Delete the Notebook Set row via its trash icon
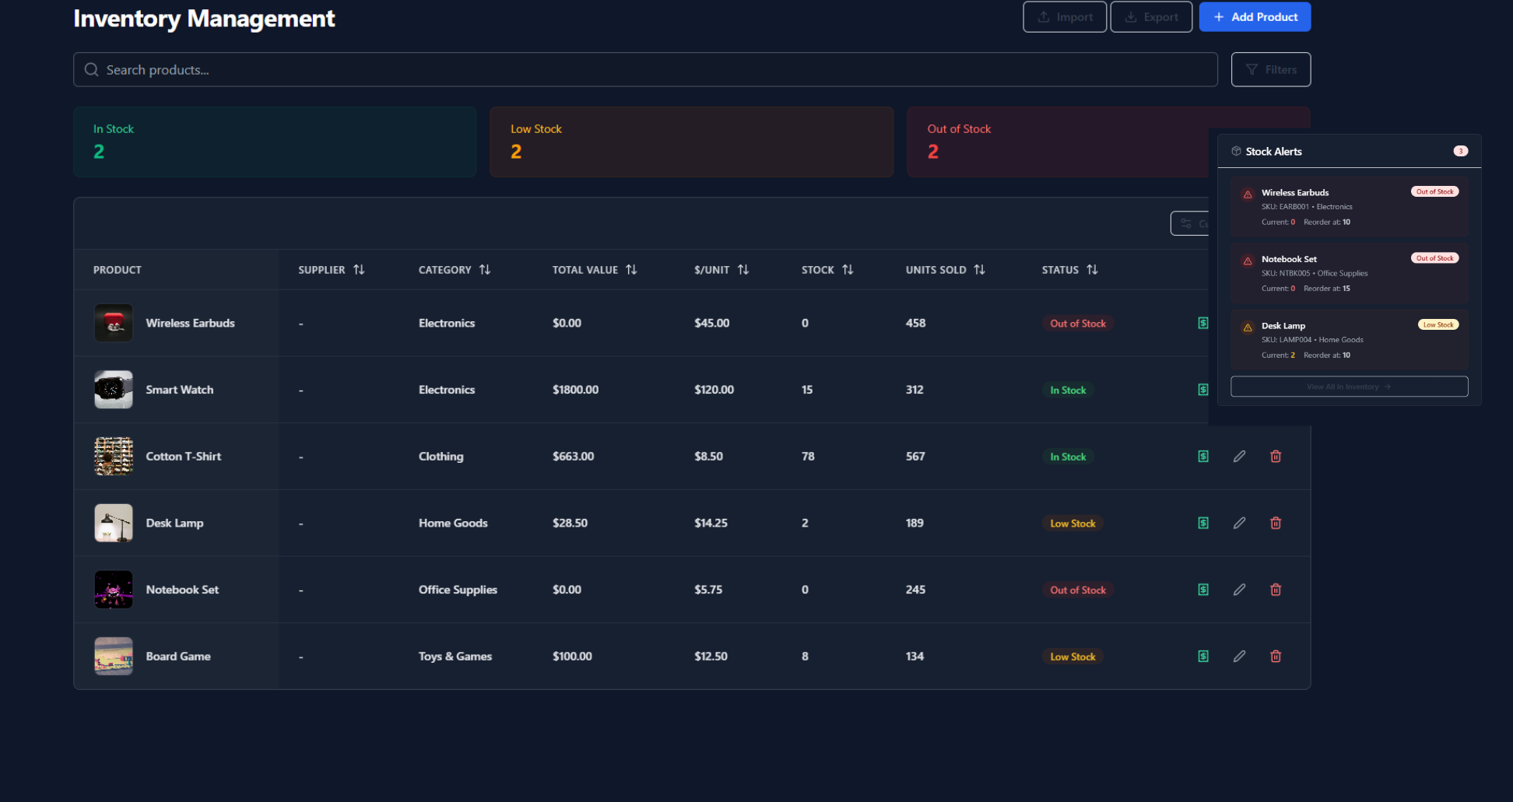 pos(1276,590)
